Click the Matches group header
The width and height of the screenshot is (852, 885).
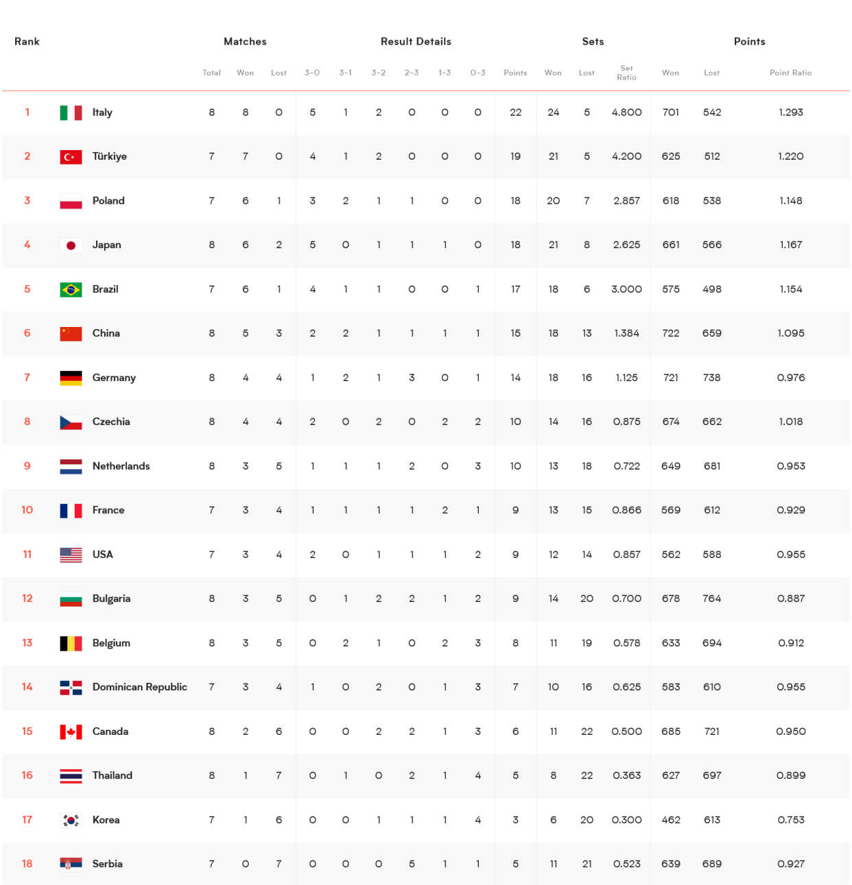click(x=245, y=42)
